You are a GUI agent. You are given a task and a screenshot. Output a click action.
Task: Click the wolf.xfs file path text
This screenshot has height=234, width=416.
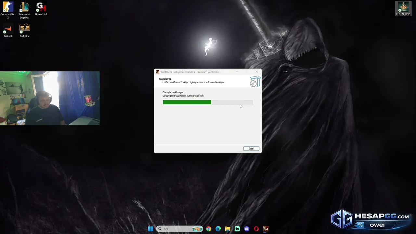tap(183, 96)
